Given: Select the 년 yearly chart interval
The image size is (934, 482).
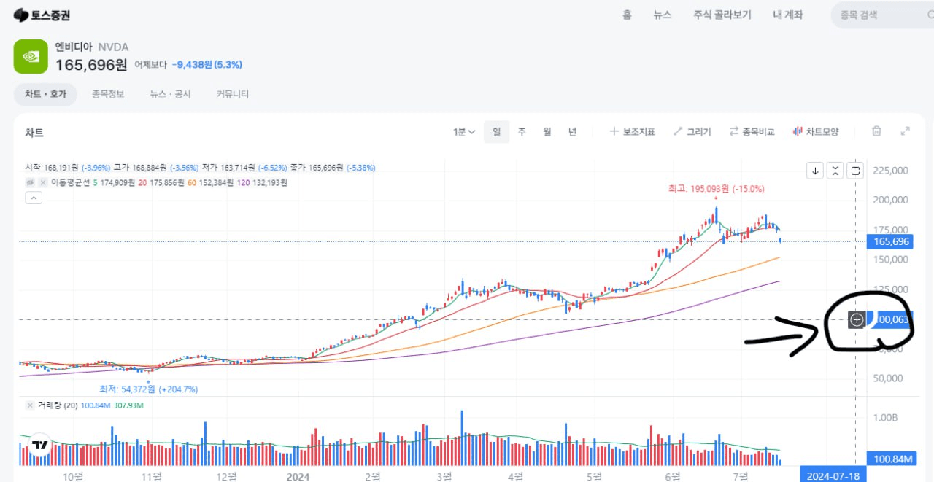Looking at the screenshot, I should click(572, 132).
